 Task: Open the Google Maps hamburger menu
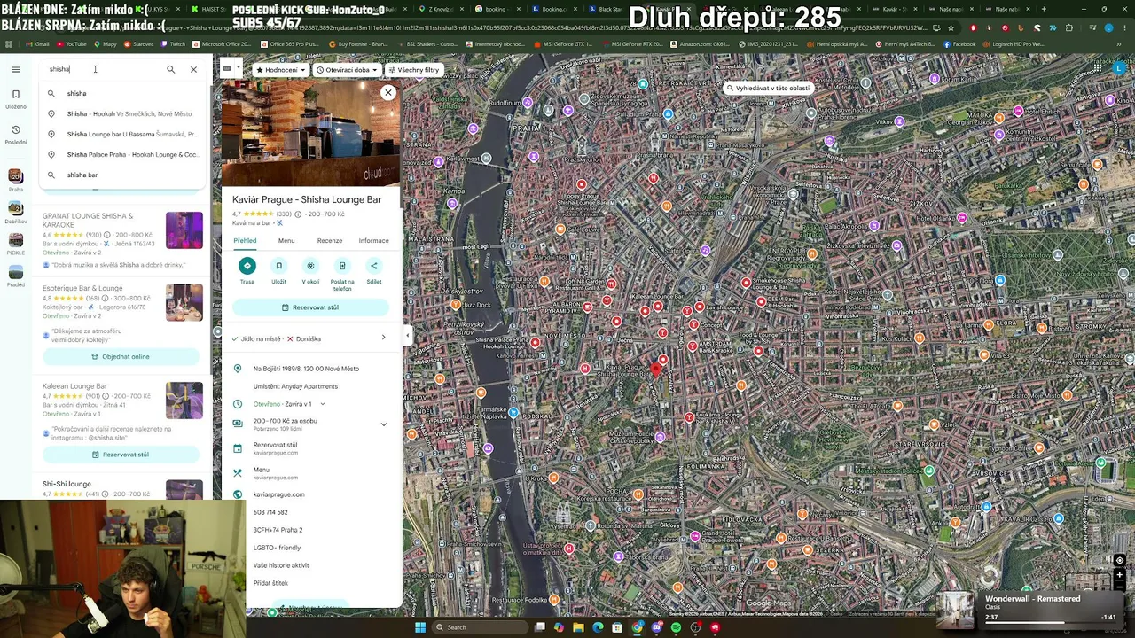click(16, 69)
